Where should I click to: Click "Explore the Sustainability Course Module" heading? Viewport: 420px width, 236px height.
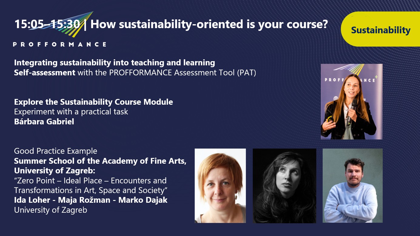(93, 102)
